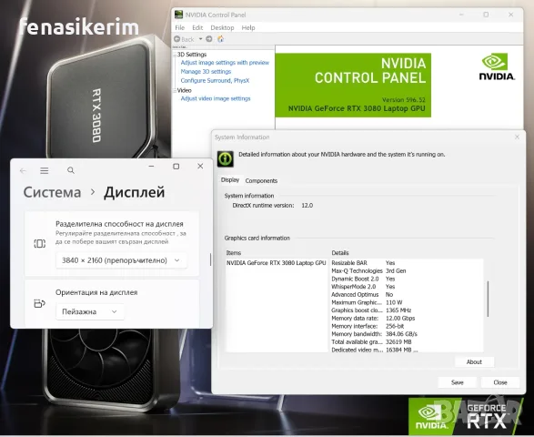Open Configure Surround, PhysX link
Image resolution: width=534 pixels, height=437 pixels.
215,80
